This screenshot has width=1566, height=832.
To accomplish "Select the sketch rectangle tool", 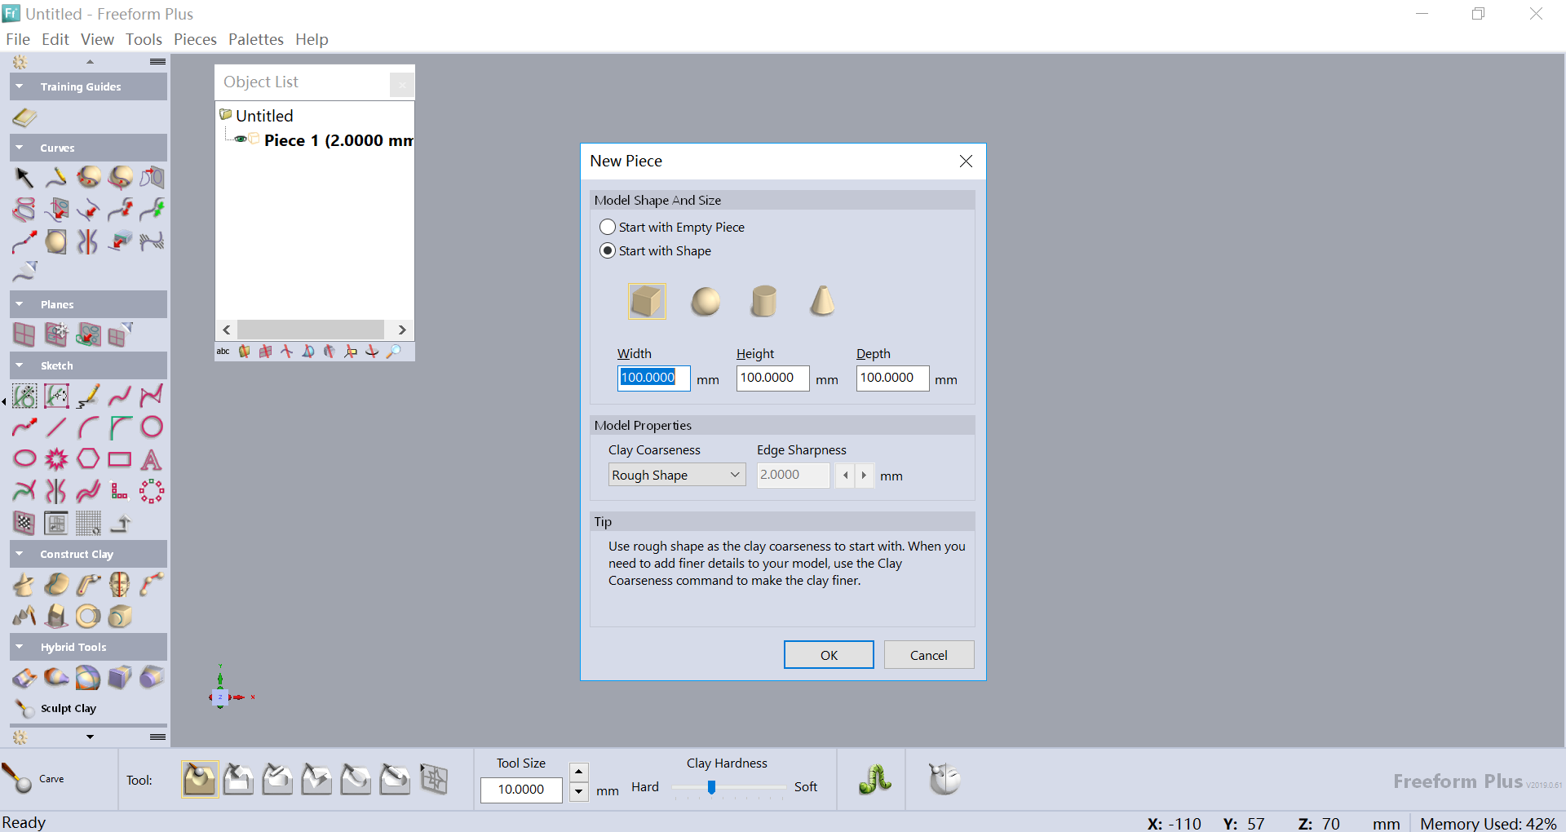I will 120,459.
